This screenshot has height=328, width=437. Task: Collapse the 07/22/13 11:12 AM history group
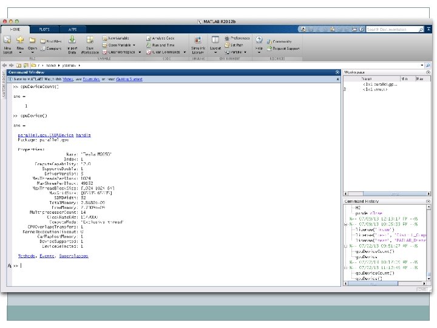pyautogui.click(x=345, y=268)
